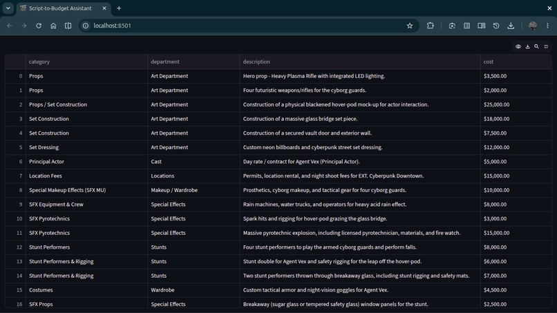Open the browser home page
This screenshot has width=557, height=313.
click(x=53, y=26)
